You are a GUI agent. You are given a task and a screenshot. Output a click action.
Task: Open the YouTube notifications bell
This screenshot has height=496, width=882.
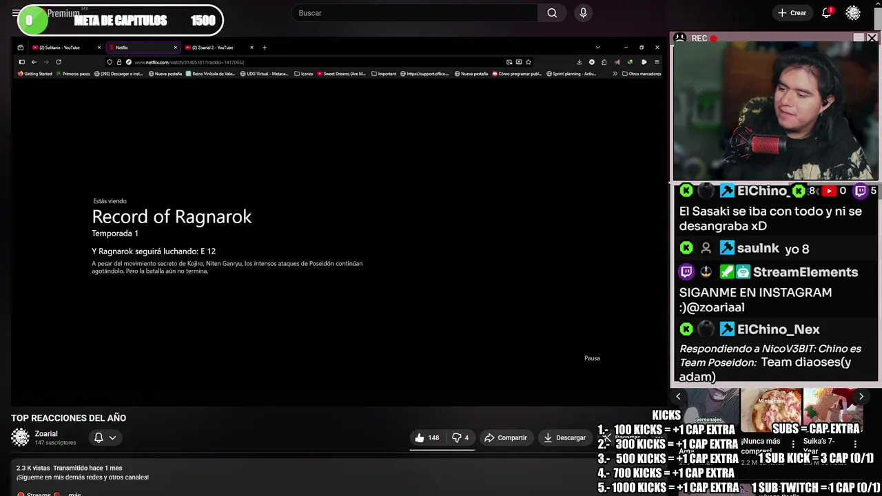(826, 13)
